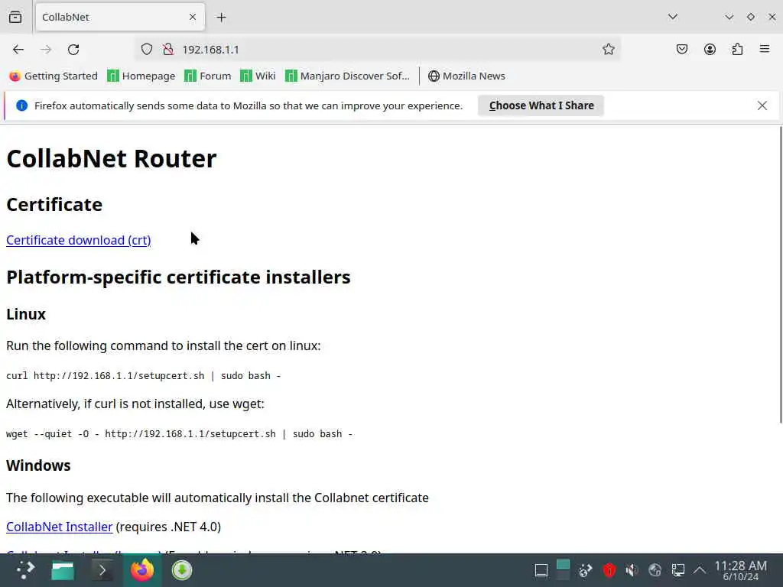Open the muted volume tray icon
Screen dimensions: 783x587
[631, 570]
